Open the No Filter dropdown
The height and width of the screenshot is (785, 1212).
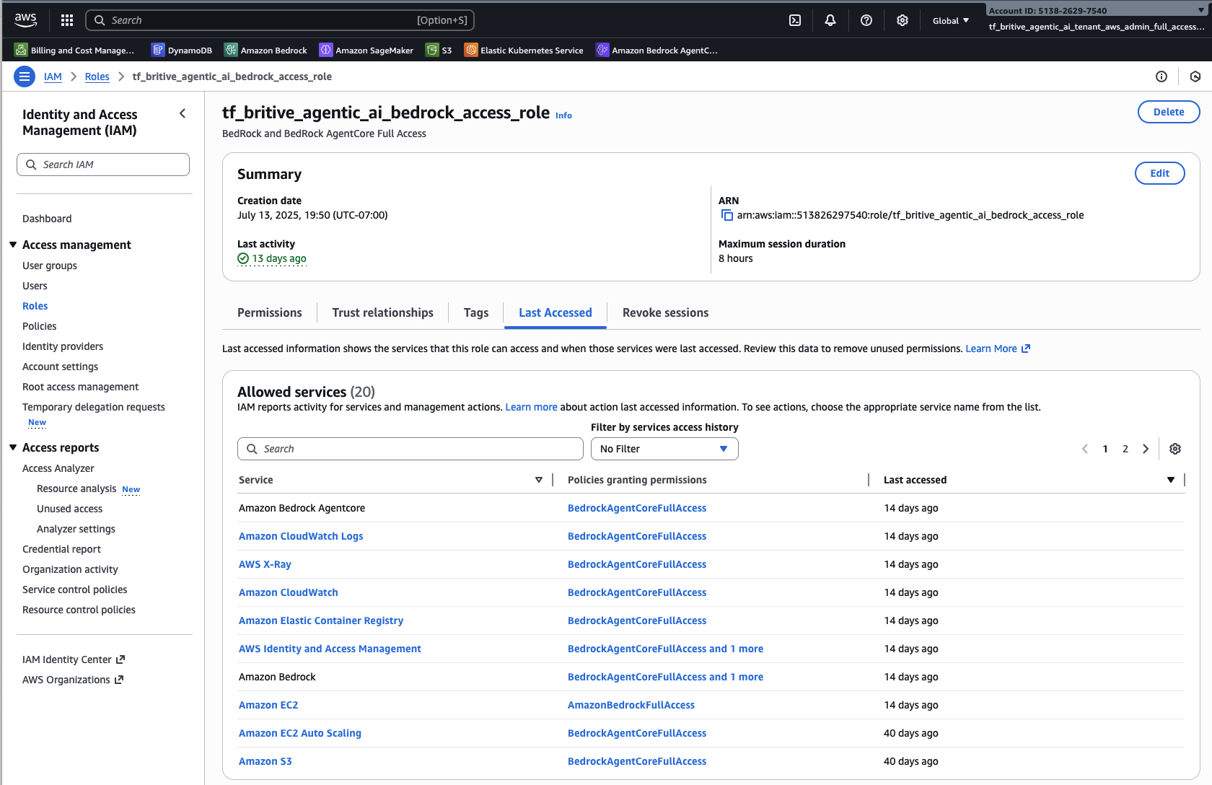click(664, 449)
